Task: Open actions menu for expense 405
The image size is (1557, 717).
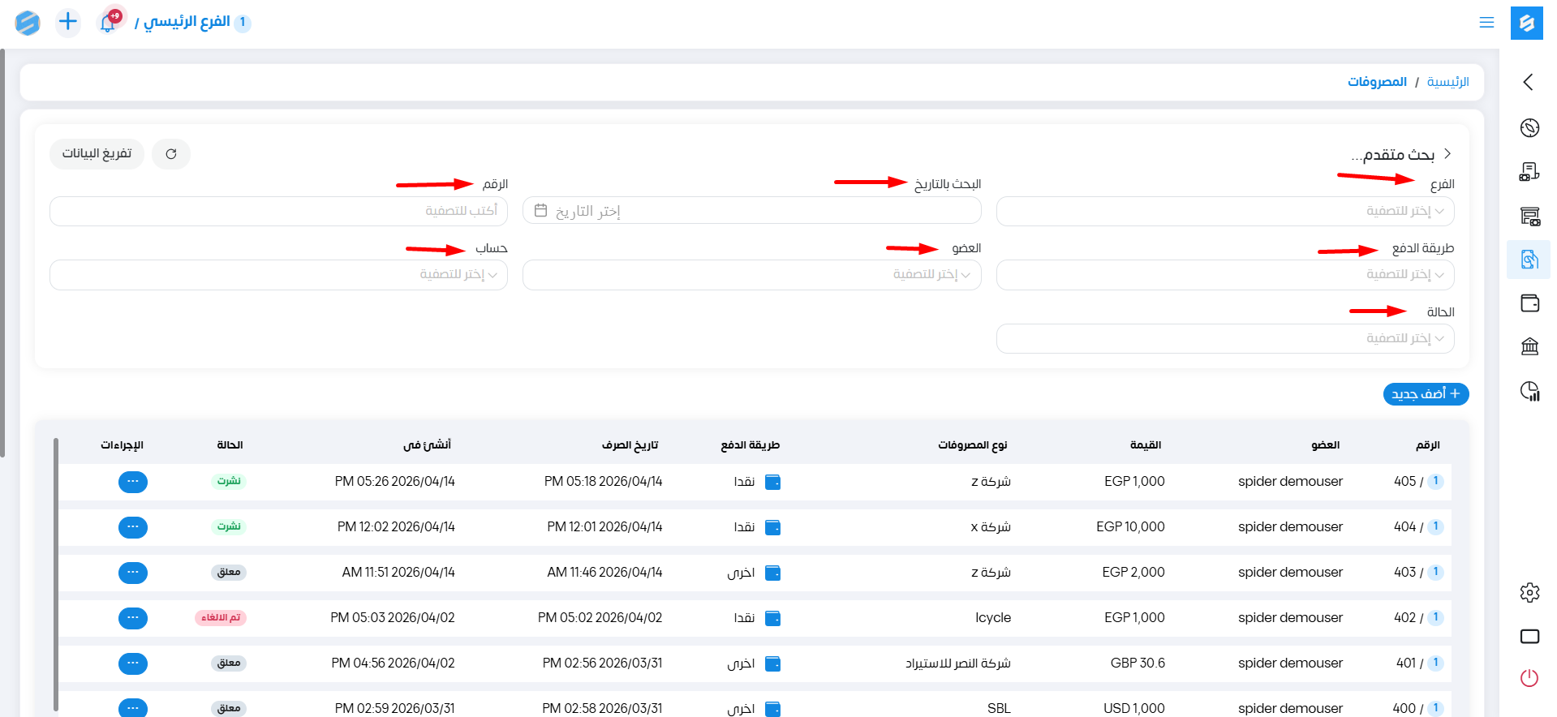Action: pyautogui.click(x=133, y=482)
